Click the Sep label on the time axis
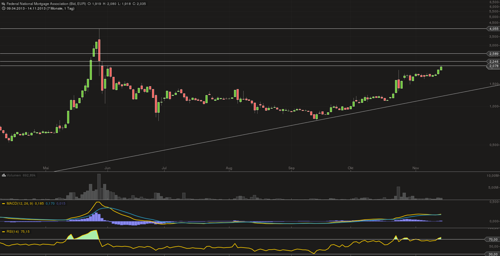This screenshot has height=256, width=500. pyautogui.click(x=292, y=168)
